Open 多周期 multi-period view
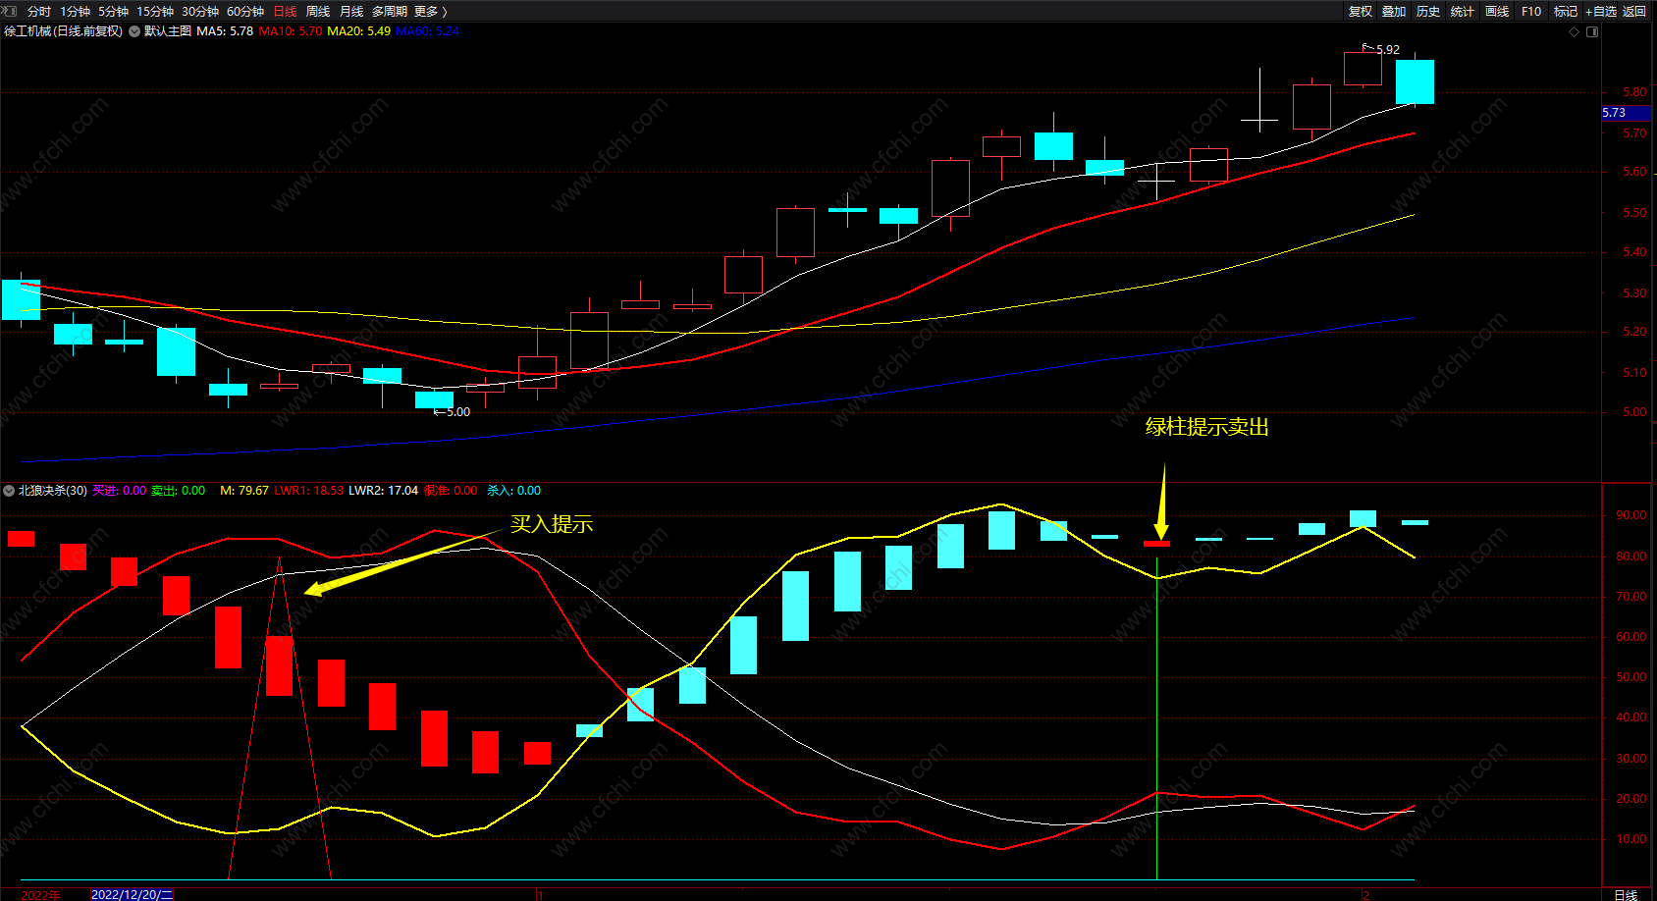Image resolution: width=1657 pixels, height=901 pixels. (390, 12)
